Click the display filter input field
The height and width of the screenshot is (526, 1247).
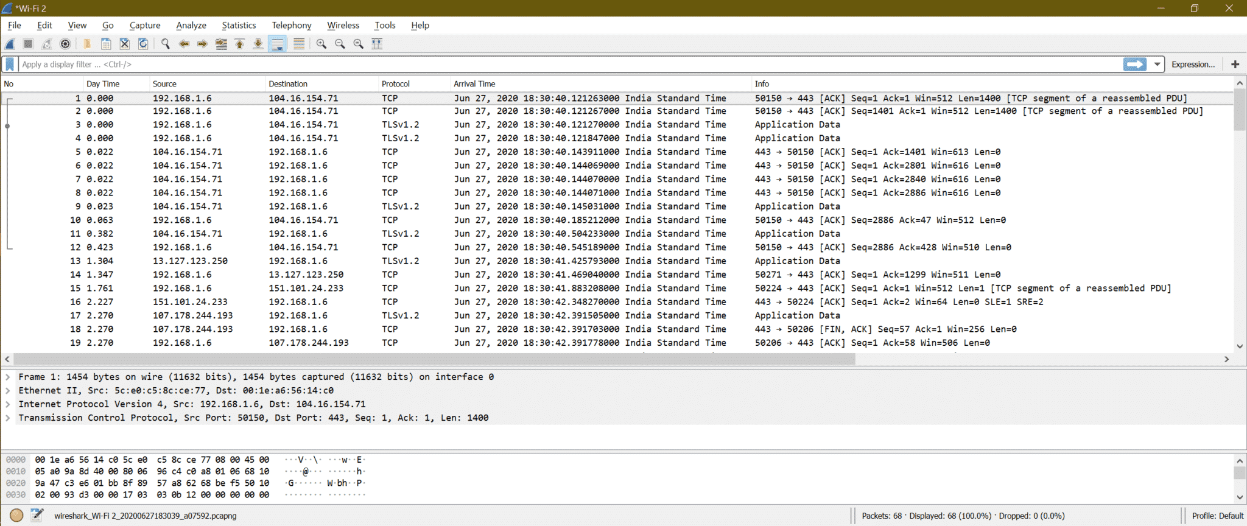point(571,64)
